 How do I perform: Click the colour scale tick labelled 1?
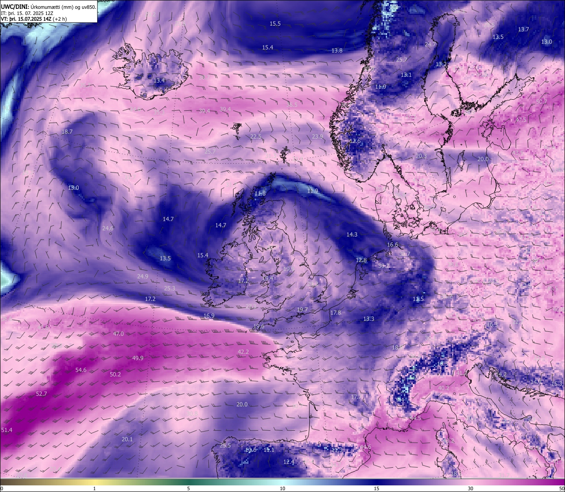[x=94, y=488]
